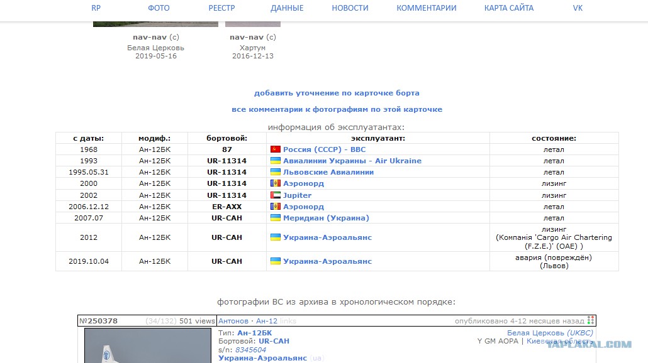The image size is (648, 363).
Task: Click the faded 'links' text in photo header
Action: click(288, 321)
